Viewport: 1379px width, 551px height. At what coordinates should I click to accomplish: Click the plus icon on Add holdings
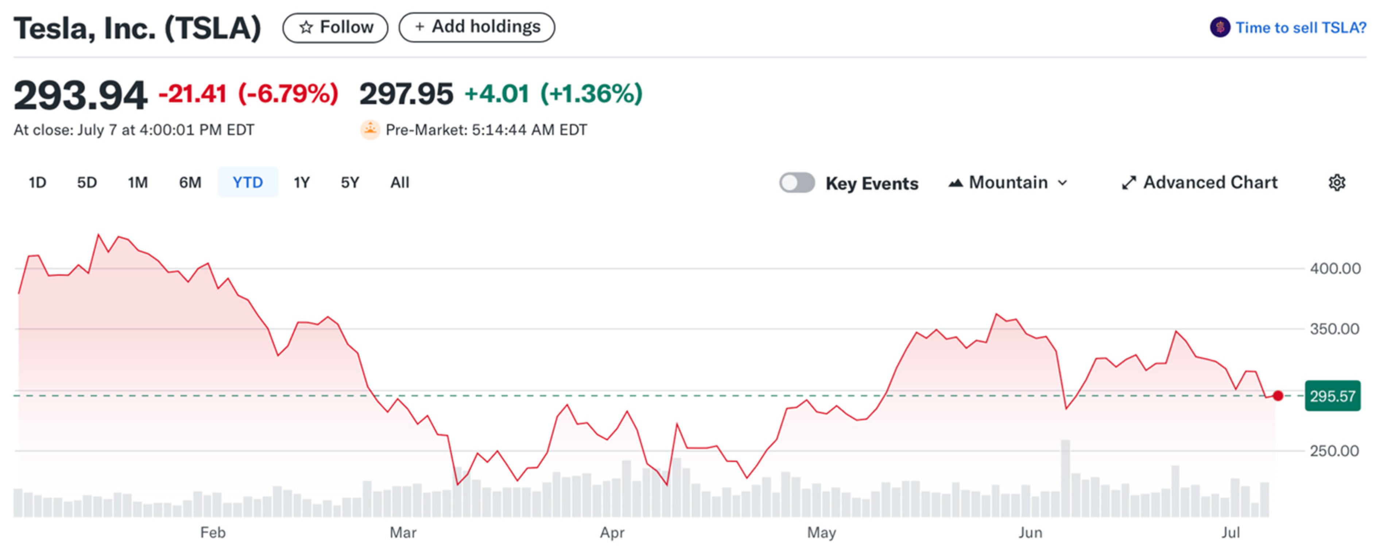(x=420, y=27)
